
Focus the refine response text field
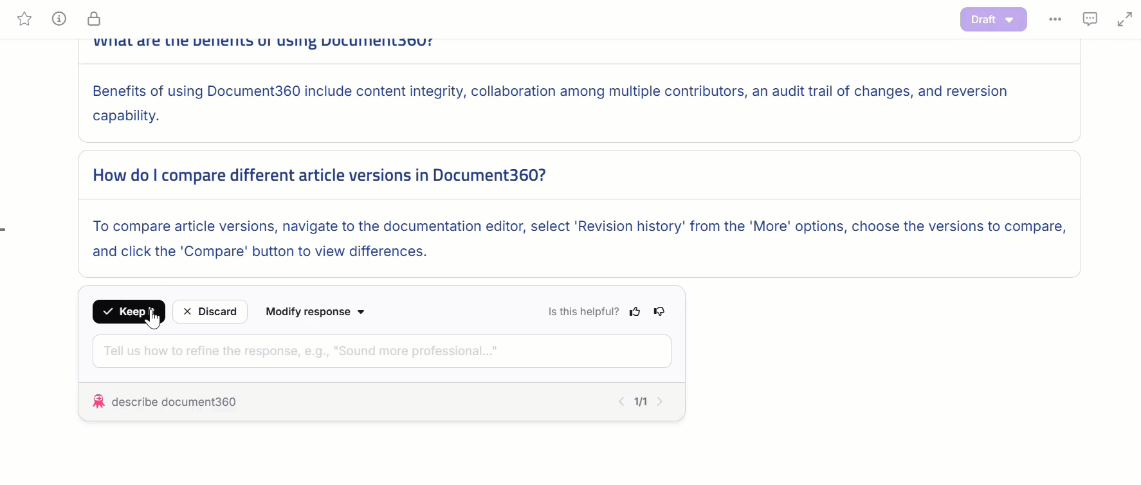pos(381,351)
